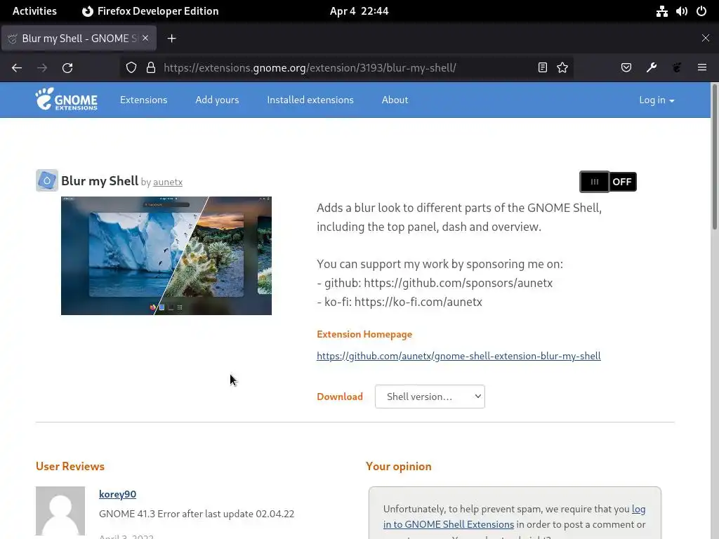Close the Blur my Shell tab
Screen dimensions: 719x539
145,38
